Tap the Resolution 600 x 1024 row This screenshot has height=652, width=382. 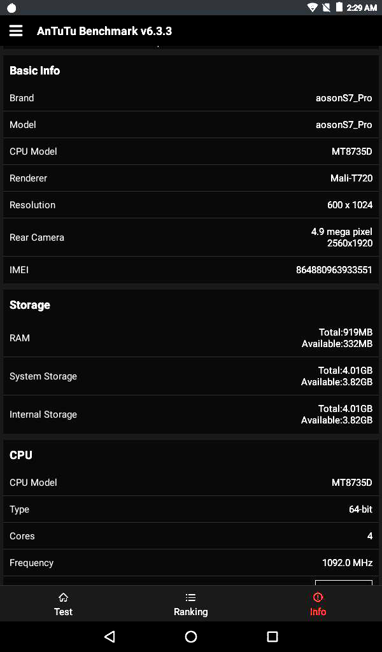click(x=190, y=205)
